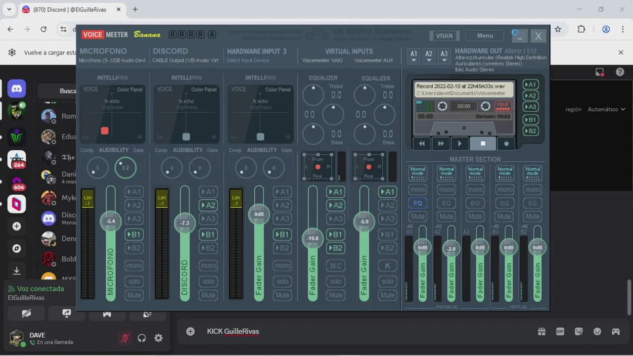Click the MICROFONO Gate knob showing 3.2

tap(125, 168)
